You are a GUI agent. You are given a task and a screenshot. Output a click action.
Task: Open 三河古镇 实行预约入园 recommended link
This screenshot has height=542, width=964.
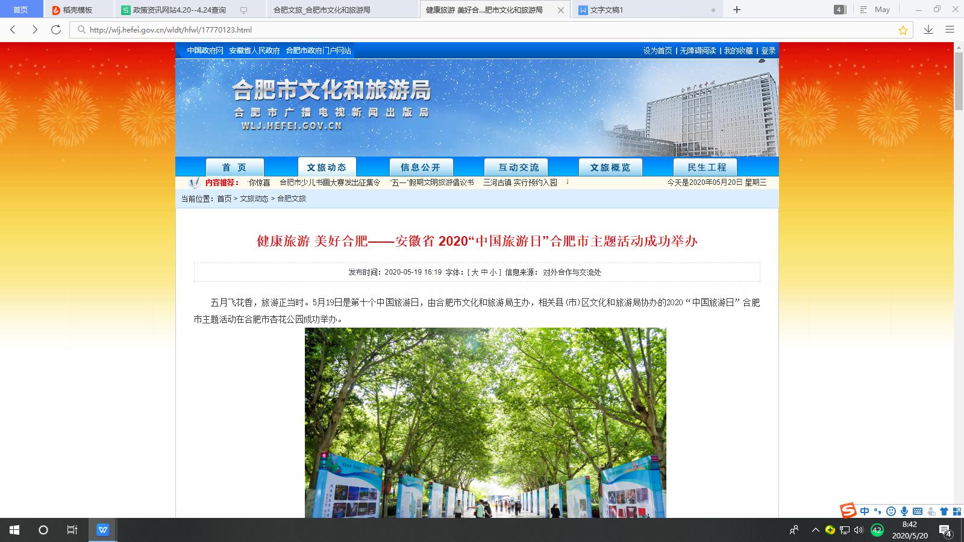520,182
